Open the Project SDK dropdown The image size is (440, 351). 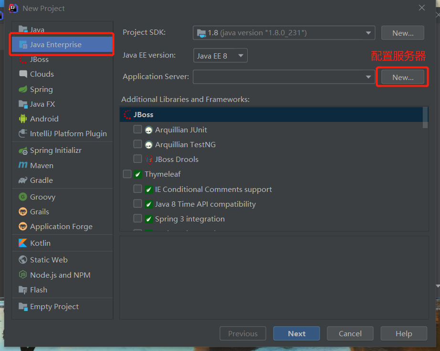click(283, 33)
